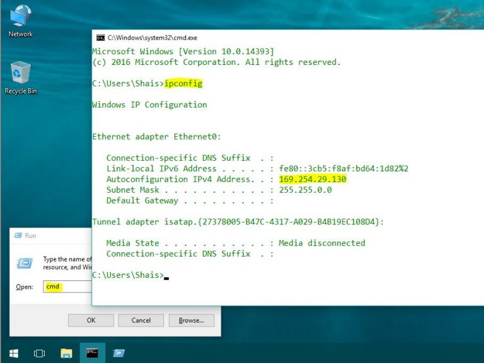Click the 'Subnet Mask' label
The image size is (484, 363).
133,190
